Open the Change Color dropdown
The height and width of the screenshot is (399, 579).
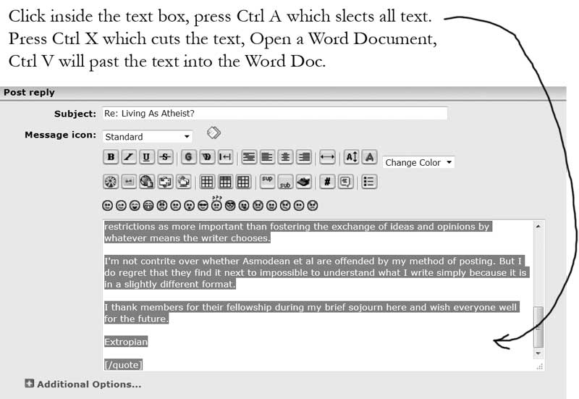(418, 162)
